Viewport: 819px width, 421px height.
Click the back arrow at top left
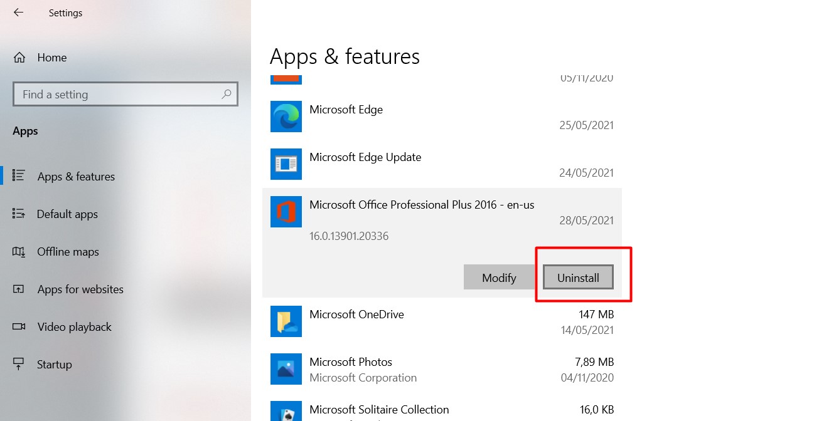17,13
